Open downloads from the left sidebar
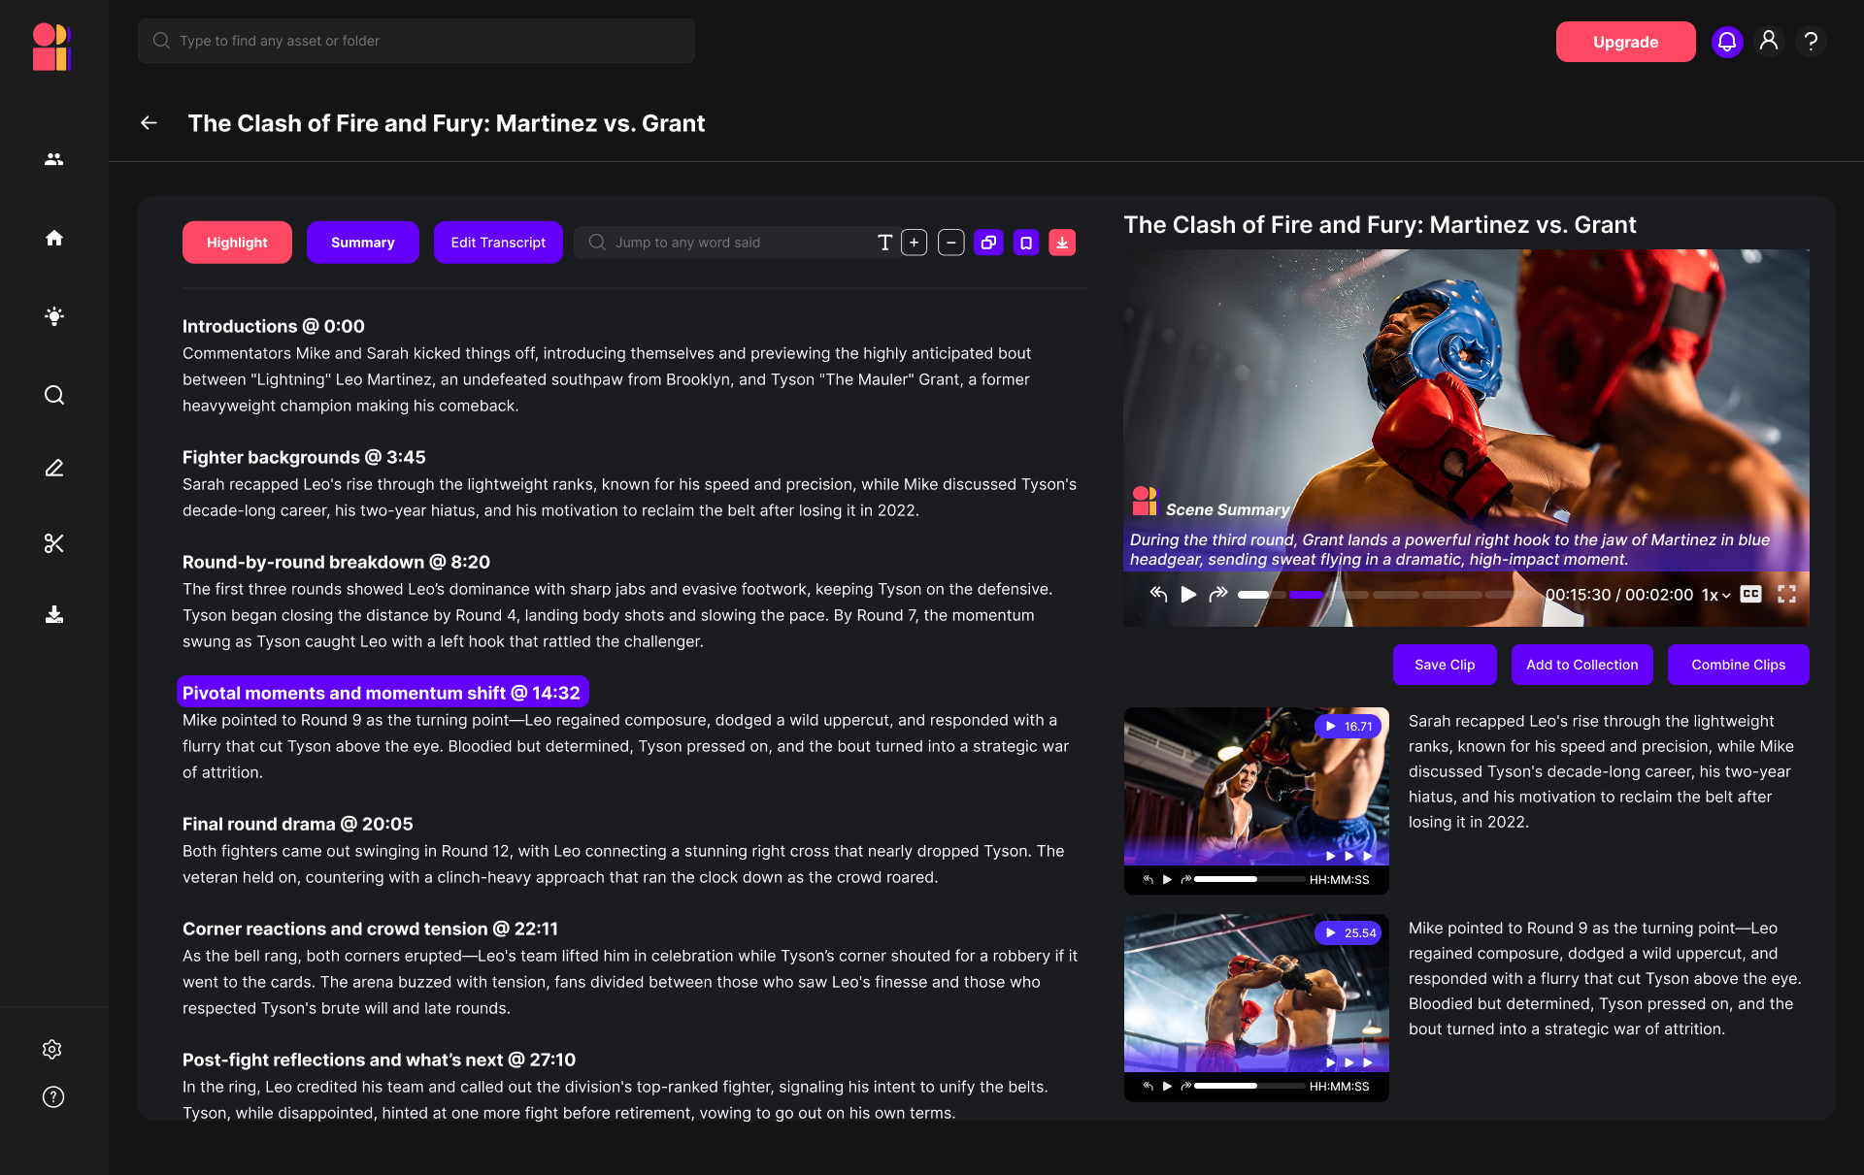Image resolution: width=1864 pixels, height=1175 pixels. tap(53, 614)
